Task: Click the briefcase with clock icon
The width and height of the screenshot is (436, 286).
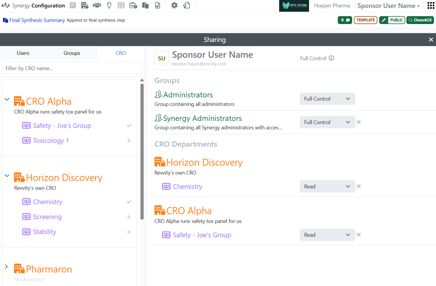Action: pos(133,5)
